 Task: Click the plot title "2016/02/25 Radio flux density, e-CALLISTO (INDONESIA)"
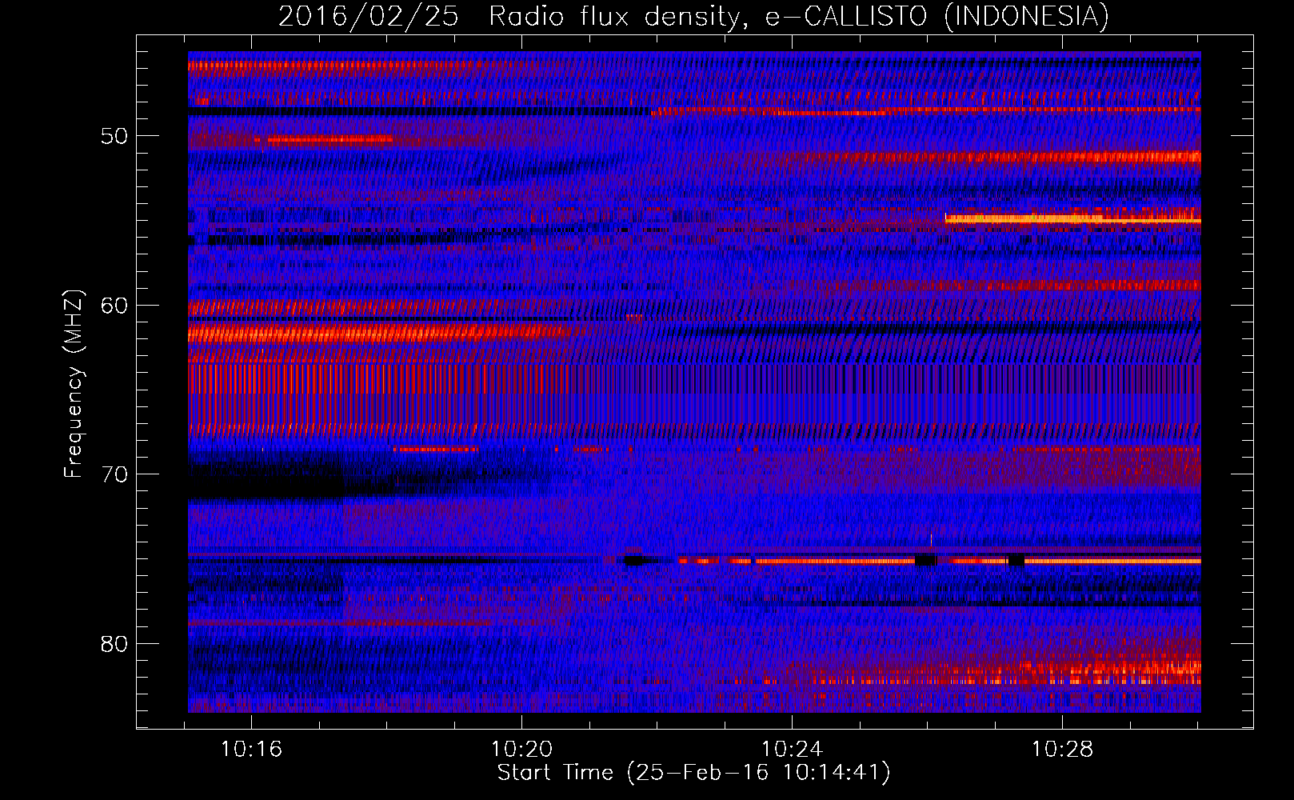(693, 16)
